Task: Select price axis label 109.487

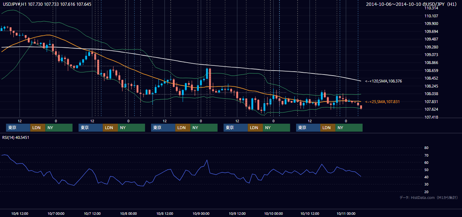Action: point(431,39)
